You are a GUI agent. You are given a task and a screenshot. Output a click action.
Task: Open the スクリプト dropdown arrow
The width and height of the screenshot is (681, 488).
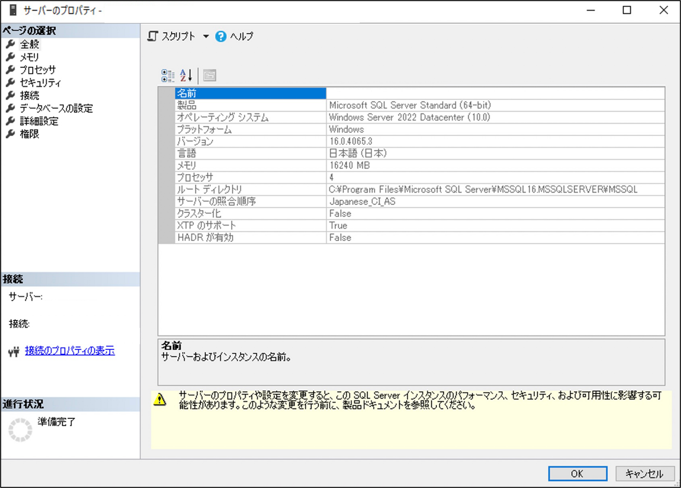click(206, 36)
